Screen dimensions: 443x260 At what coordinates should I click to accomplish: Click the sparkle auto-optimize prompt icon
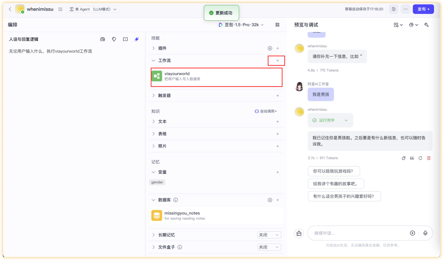point(137,39)
